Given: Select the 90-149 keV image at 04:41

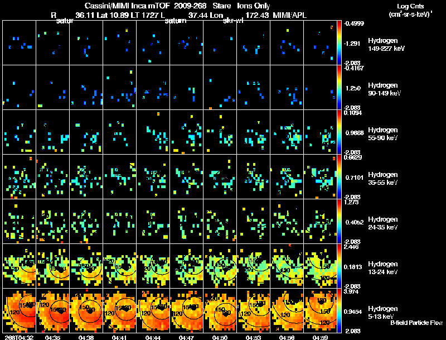Looking at the screenshot, I should coord(120,88).
